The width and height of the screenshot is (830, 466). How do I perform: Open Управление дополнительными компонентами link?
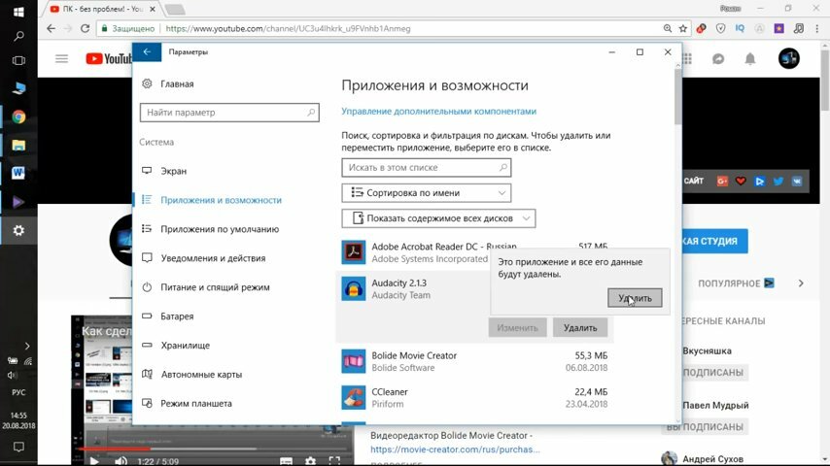point(439,111)
